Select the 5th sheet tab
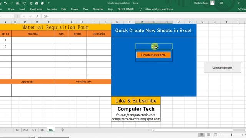This screenshot has width=246, height=138. click(x=51, y=130)
